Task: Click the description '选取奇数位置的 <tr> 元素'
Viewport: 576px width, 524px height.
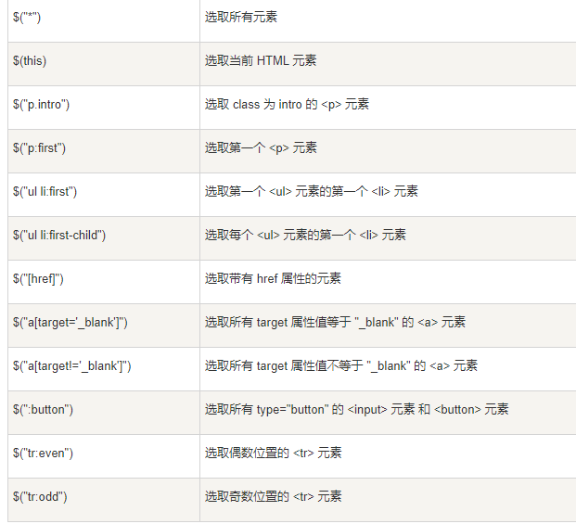Action: click(x=273, y=496)
